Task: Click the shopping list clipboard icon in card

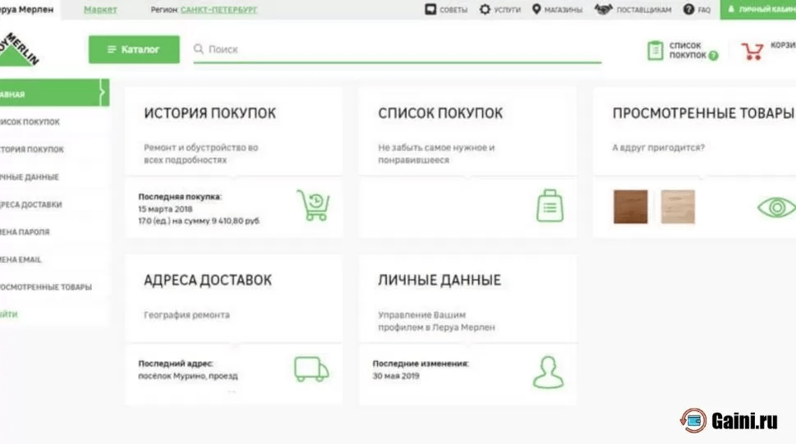Action: tap(548, 205)
